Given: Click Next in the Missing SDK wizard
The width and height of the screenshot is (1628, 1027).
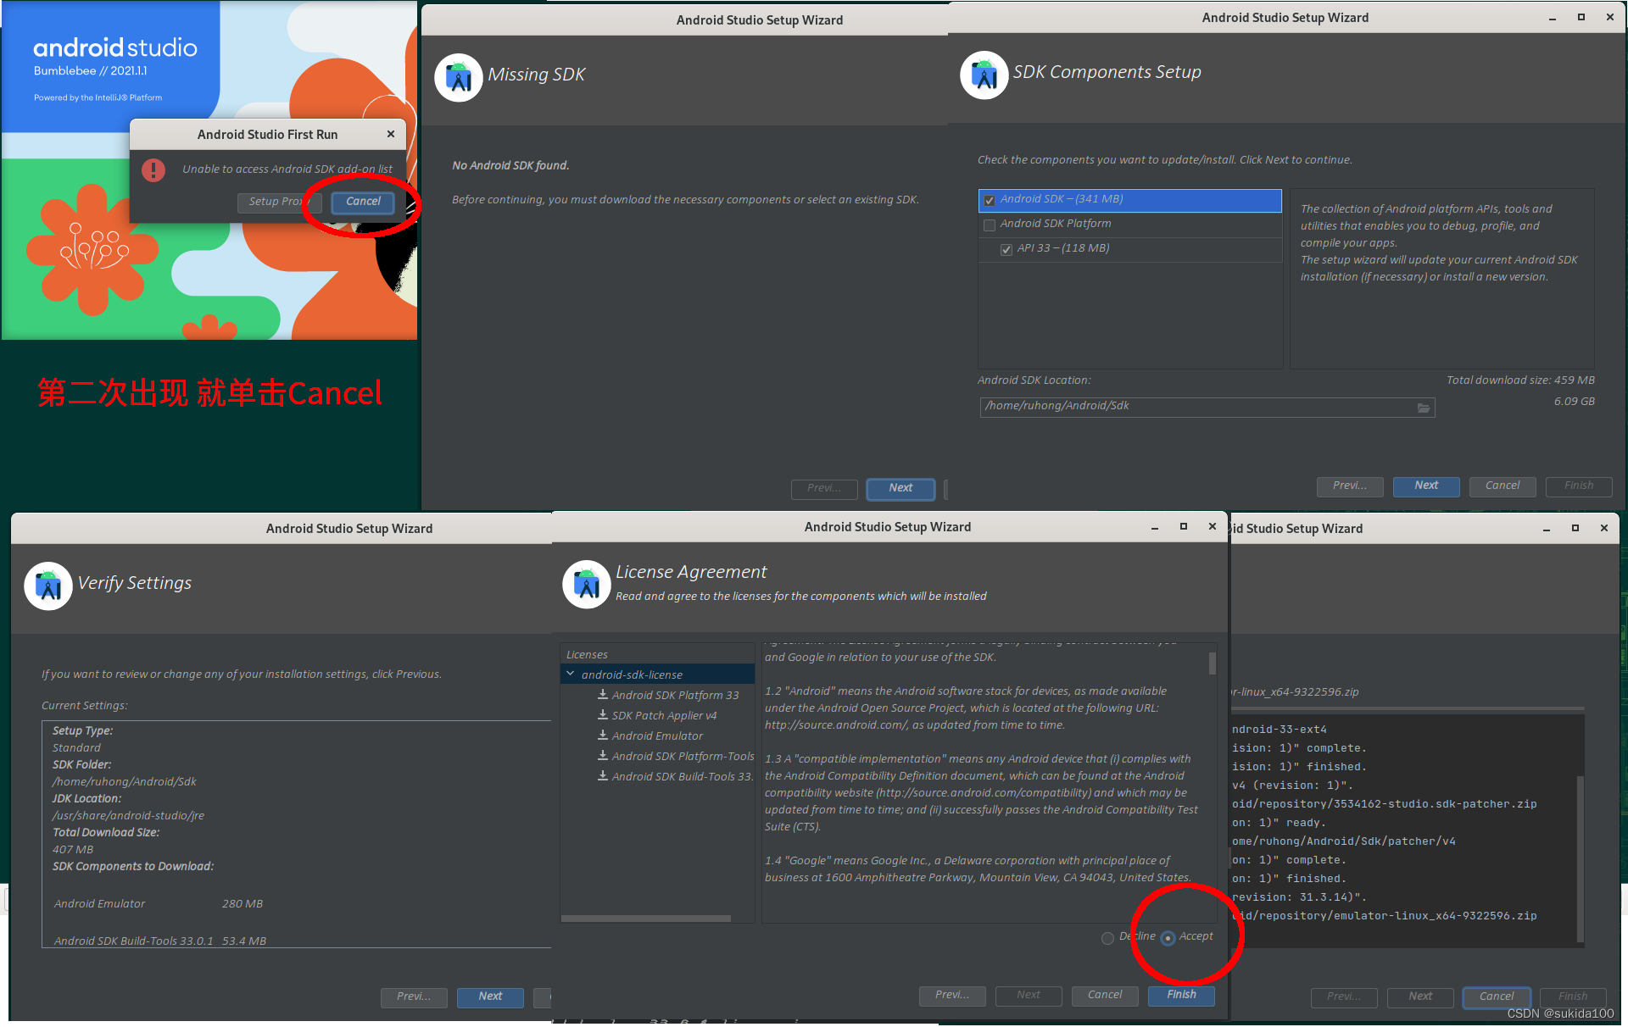Looking at the screenshot, I should 900,488.
